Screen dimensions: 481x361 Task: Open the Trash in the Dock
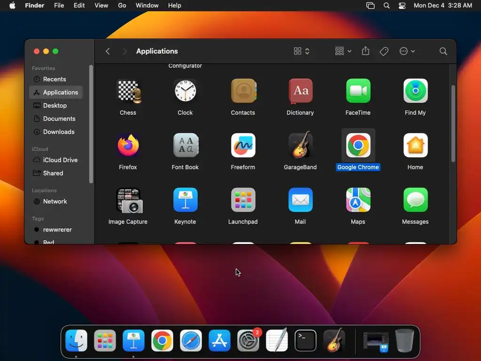coord(404,340)
